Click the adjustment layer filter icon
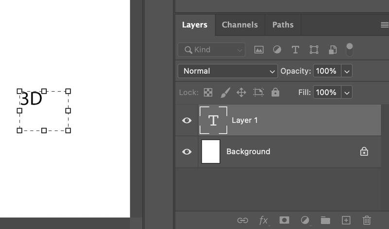389x229 pixels. [277, 49]
